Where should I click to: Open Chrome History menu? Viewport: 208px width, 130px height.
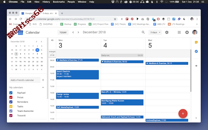tap(46, 2)
